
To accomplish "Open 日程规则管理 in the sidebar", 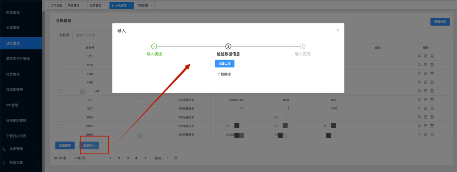I will pos(21,120).
